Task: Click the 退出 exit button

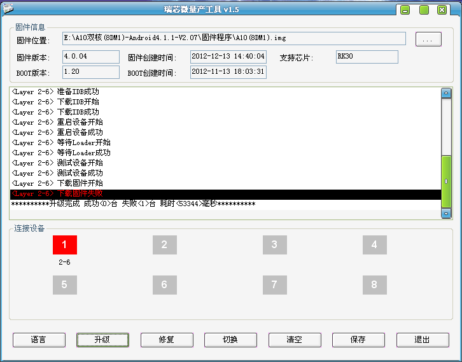Action: click(423, 340)
